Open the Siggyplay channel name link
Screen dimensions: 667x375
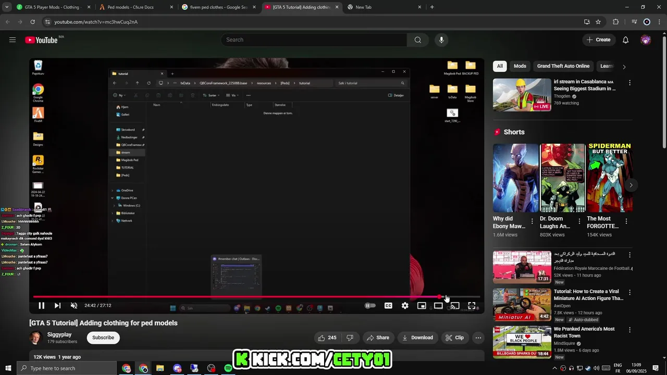coord(59,335)
